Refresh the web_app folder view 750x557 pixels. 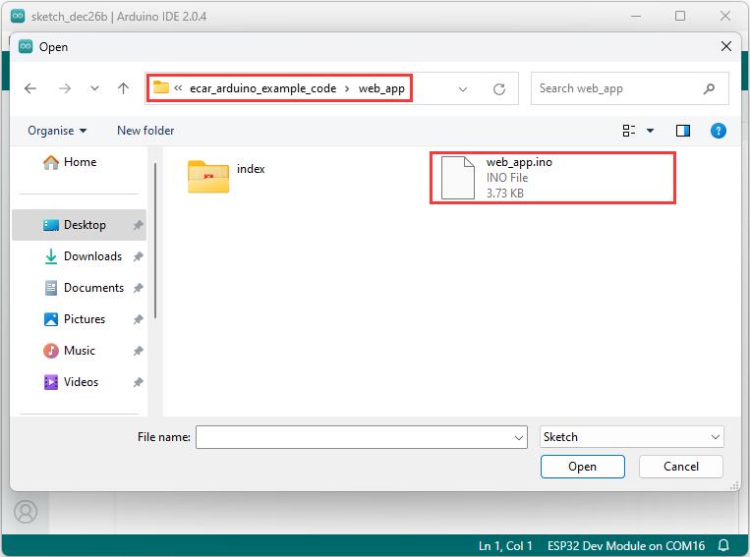coord(499,89)
